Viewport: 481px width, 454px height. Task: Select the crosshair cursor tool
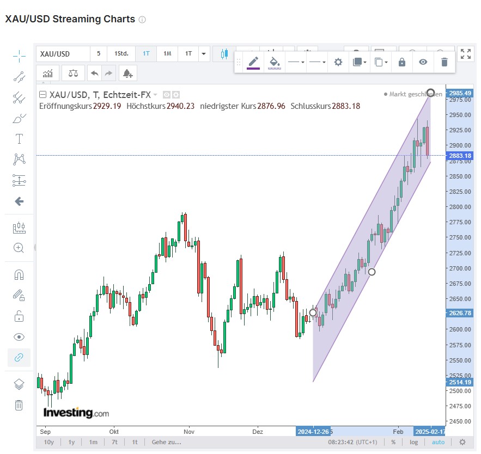point(19,56)
